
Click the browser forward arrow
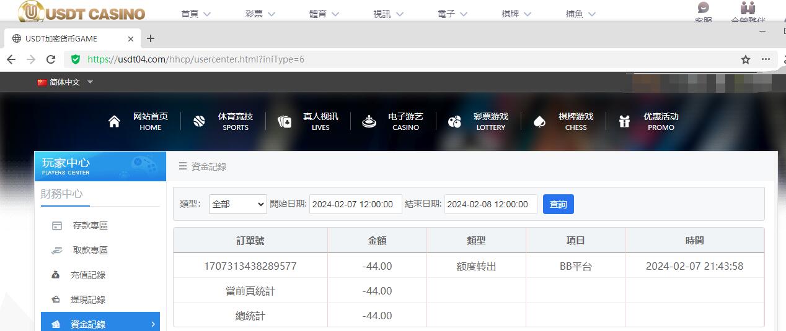(x=31, y=59)
